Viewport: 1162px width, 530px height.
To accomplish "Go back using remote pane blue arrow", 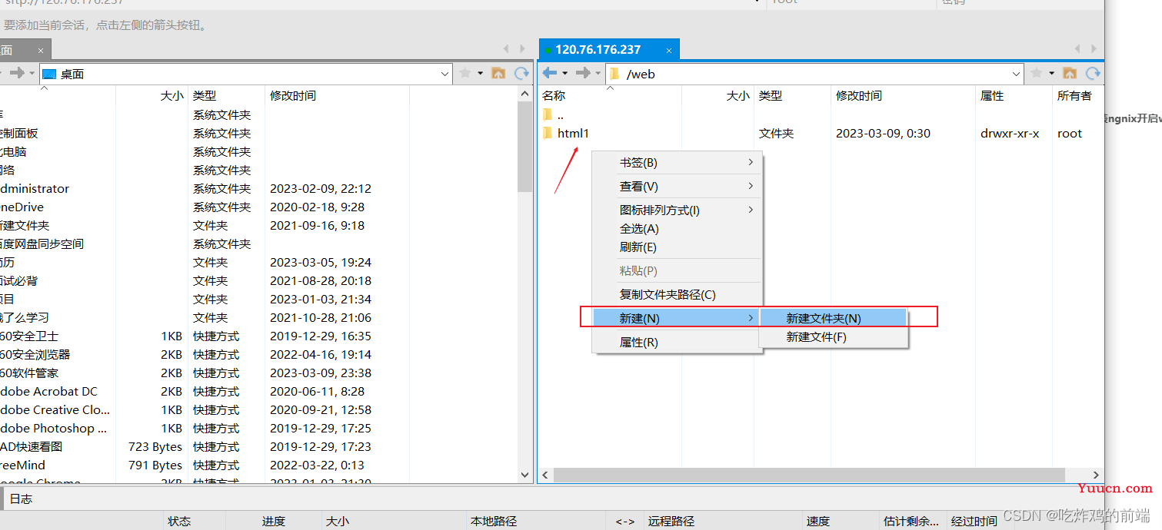I will pos(549,73).
